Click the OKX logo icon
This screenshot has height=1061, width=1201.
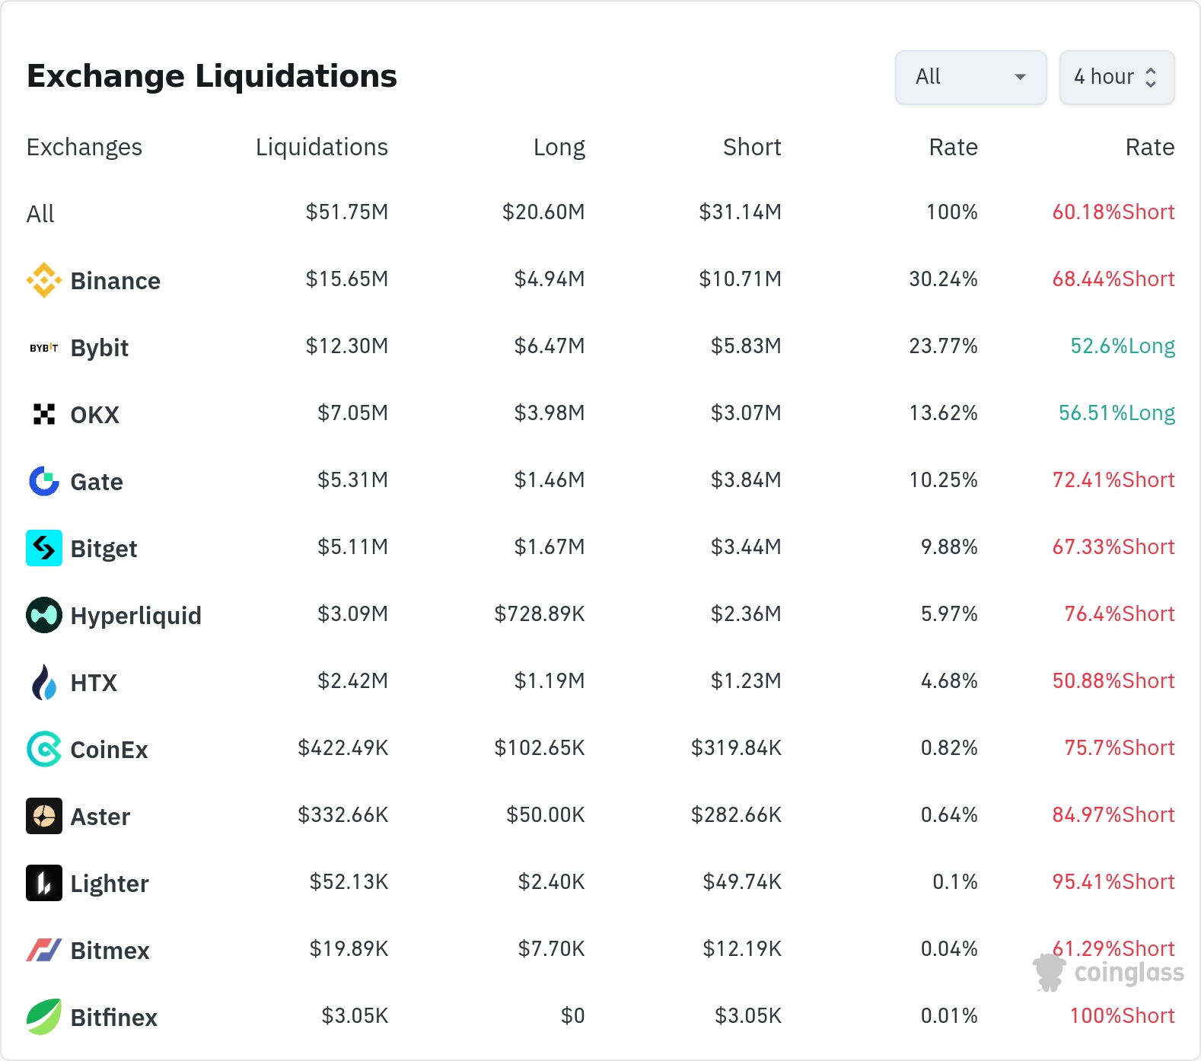click(43, 414)
